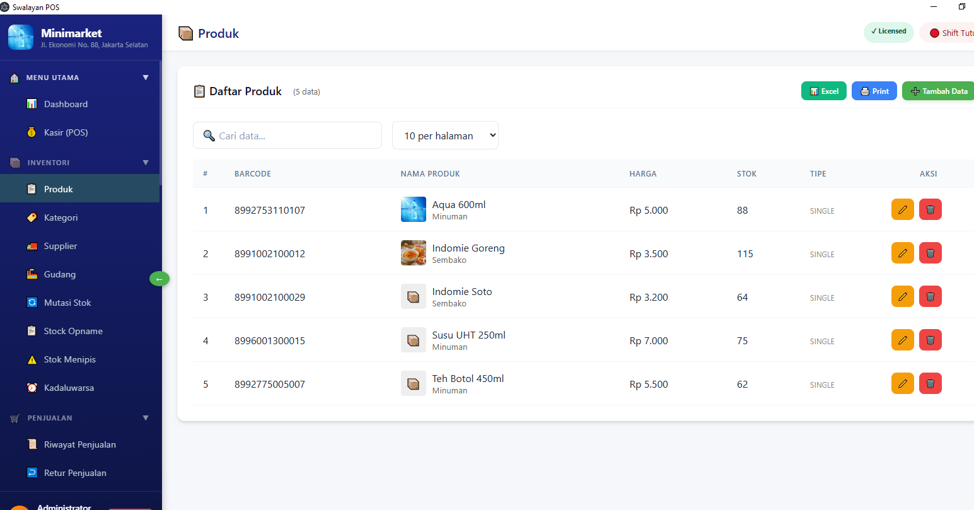The height and width of the screenshot is (510, 974).
Task: Click the Tambah Data button
Action: pos(938,91)
